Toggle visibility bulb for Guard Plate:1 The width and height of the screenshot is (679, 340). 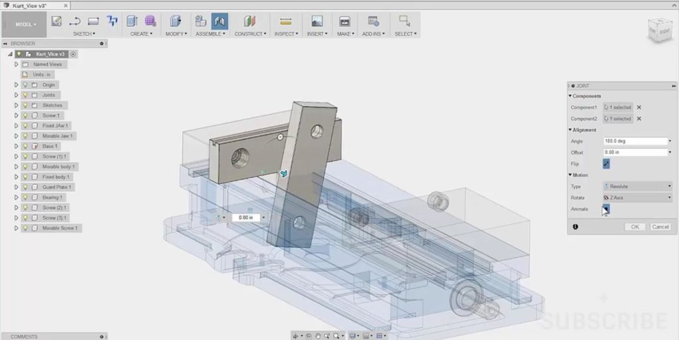pyautogui.click(x=25, y=187)
